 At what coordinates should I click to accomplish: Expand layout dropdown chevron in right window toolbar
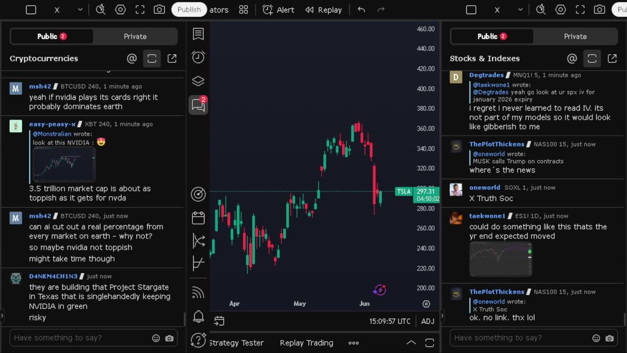[520, 10]
